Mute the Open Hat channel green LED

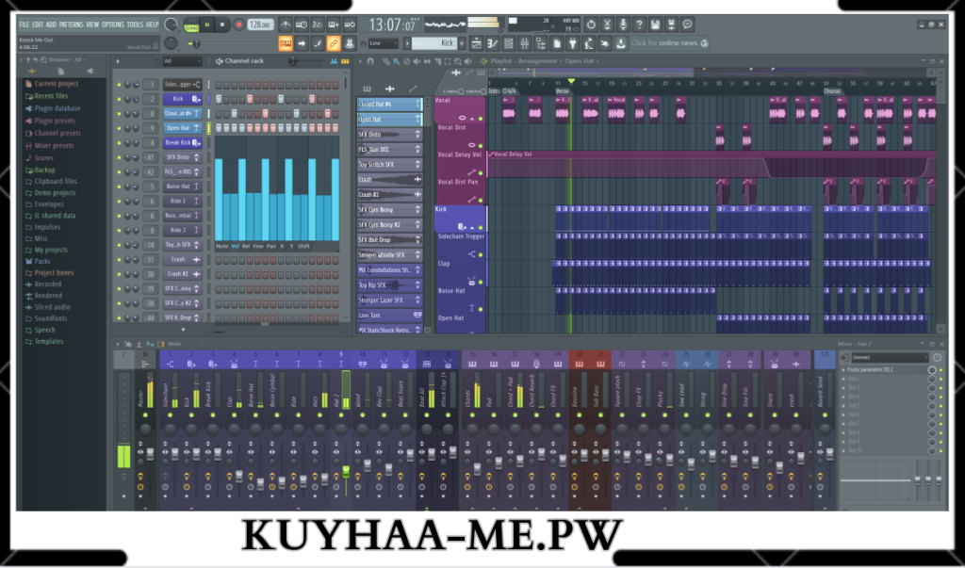tap(119, 128)
